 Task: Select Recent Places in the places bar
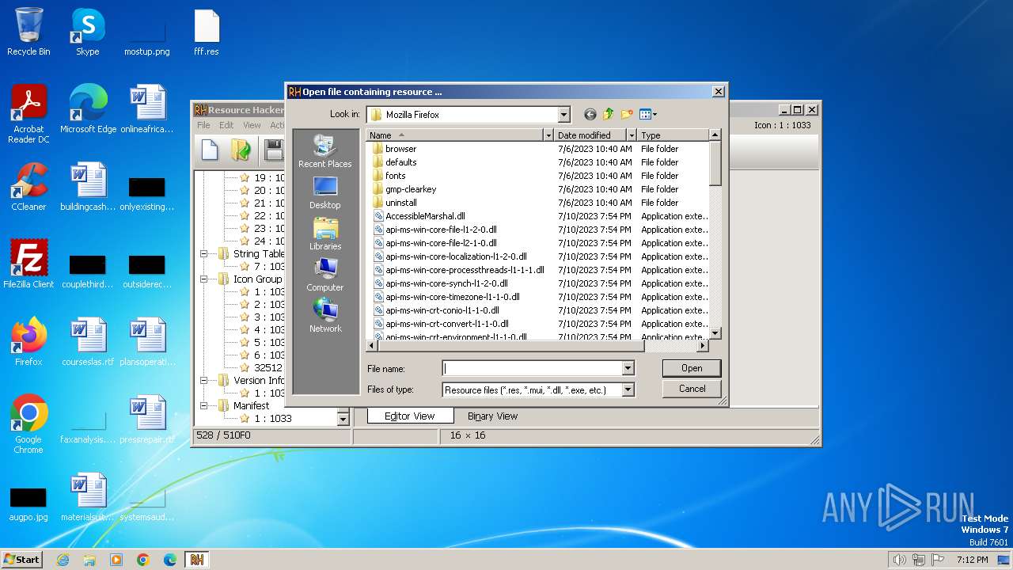click(x=325, y=151)
